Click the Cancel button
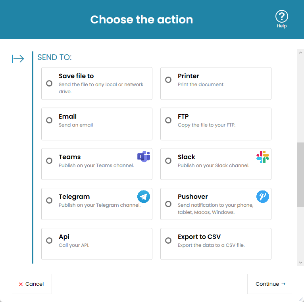 (32, 284)
